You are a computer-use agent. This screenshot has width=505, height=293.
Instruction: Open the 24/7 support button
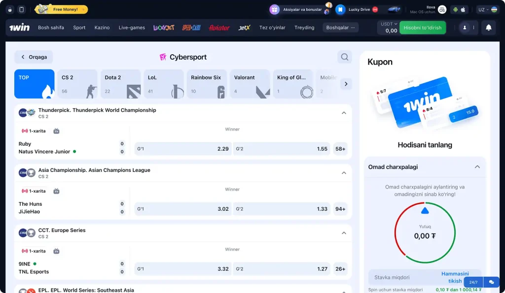click(473, 282)
